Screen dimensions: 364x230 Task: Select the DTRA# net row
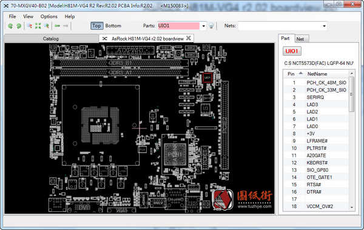coord(317,192)
